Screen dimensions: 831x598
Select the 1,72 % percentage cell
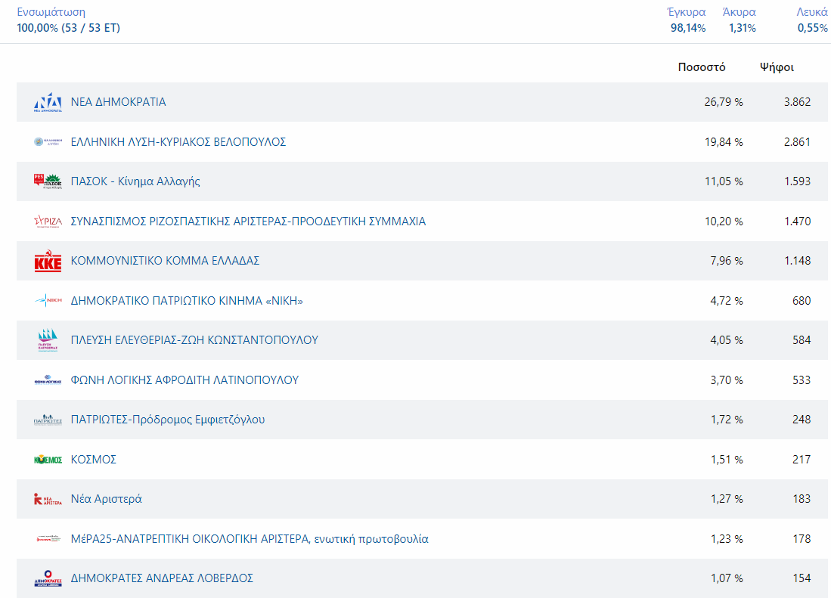tap(727, 420)
